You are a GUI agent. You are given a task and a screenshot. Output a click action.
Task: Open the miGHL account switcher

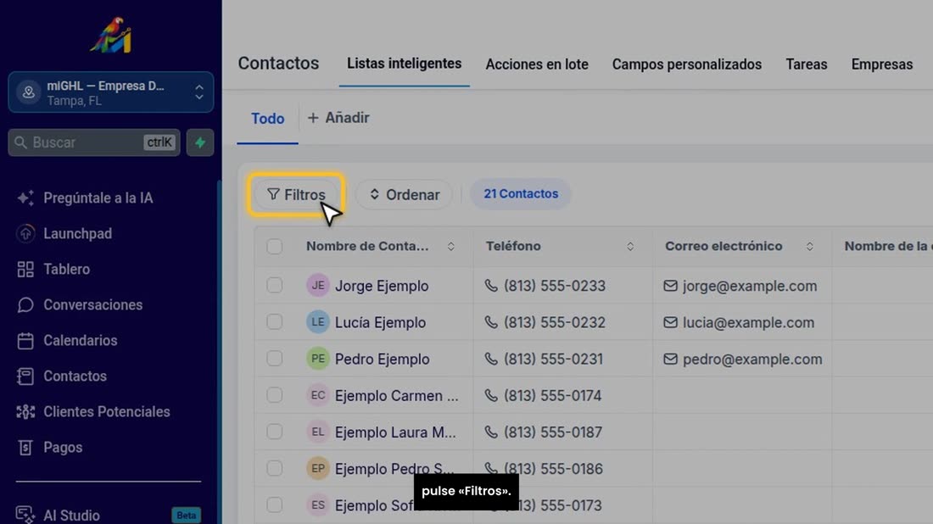coord(110,92)
